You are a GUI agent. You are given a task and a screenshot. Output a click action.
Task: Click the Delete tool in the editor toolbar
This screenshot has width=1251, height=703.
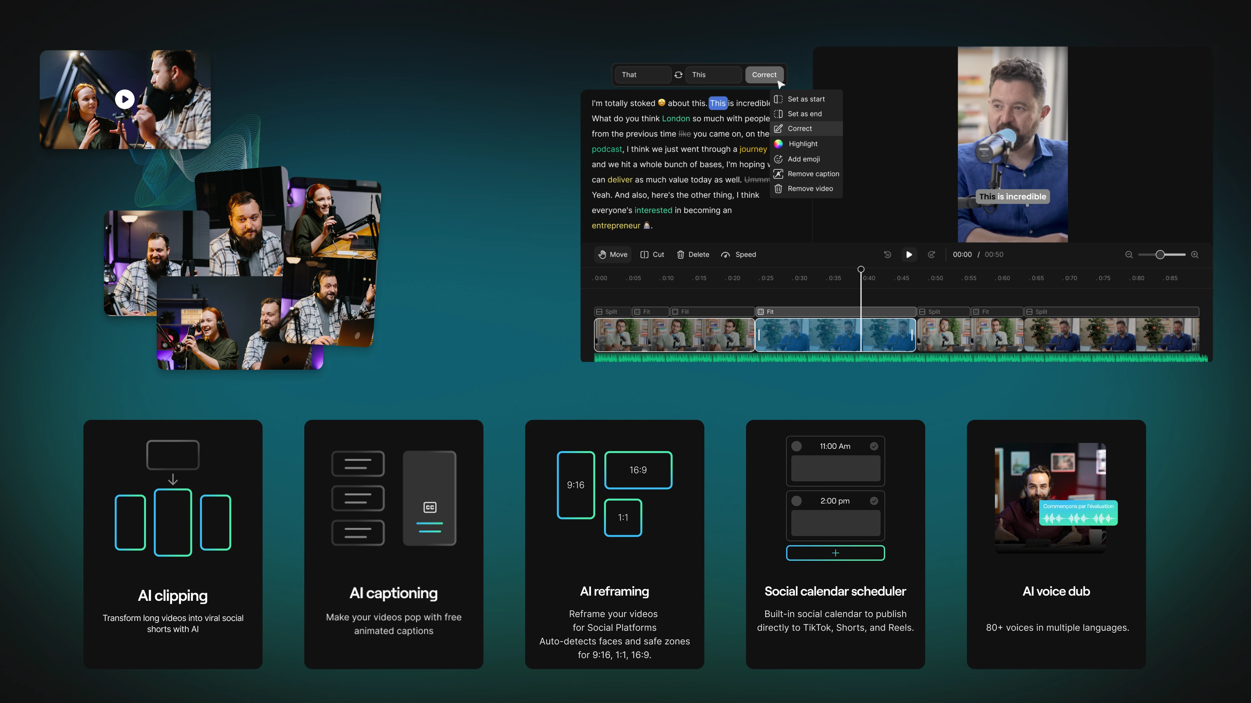point(693,254)
